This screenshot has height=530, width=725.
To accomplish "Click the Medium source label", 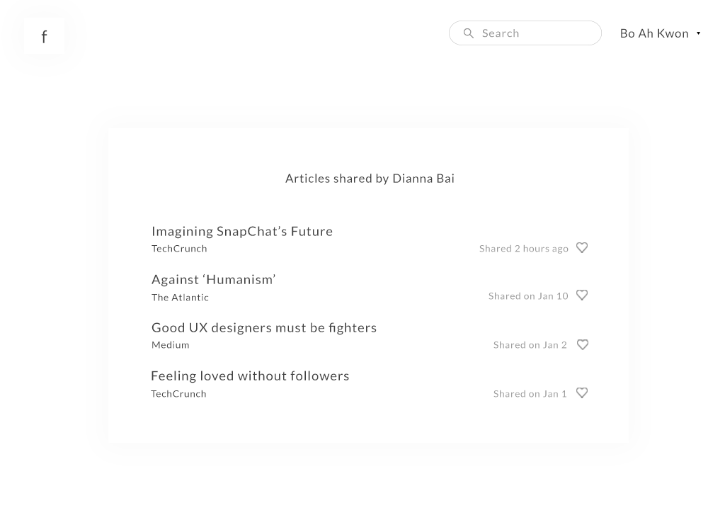I will click(x=170, y=345).
